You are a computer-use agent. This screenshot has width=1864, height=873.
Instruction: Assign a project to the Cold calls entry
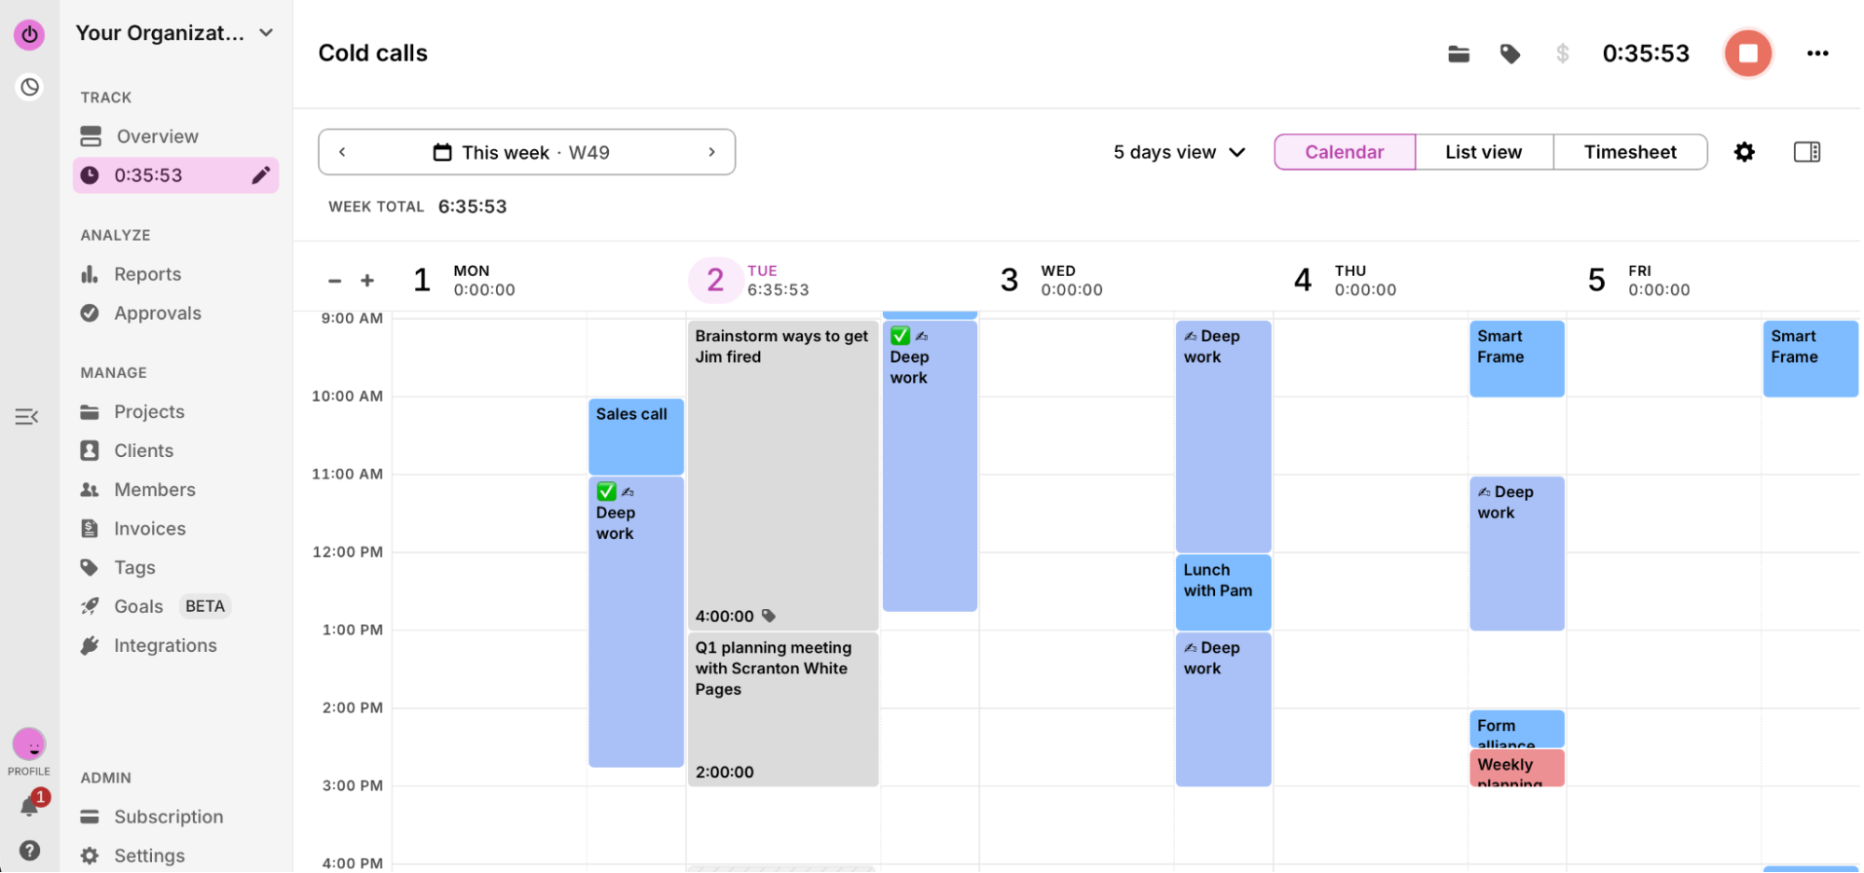tap(1458, 53)
